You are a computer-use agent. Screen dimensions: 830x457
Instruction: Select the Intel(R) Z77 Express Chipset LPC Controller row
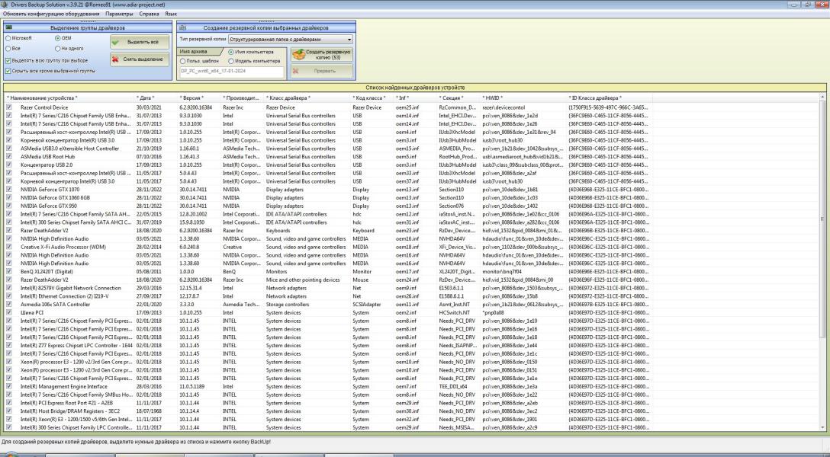pos(328,346)
